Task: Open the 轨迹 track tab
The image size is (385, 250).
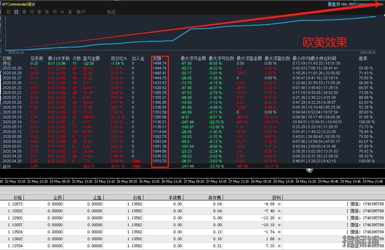Action: [x=111, y=12]
